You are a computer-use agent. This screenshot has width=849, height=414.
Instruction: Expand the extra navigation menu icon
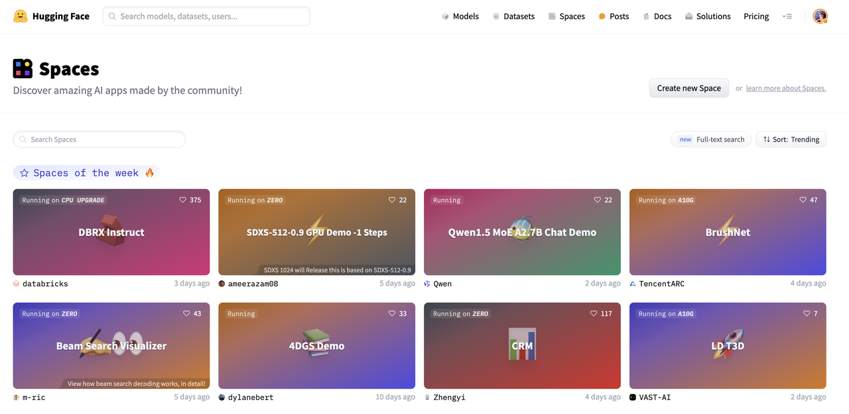(x=787, y=17)
